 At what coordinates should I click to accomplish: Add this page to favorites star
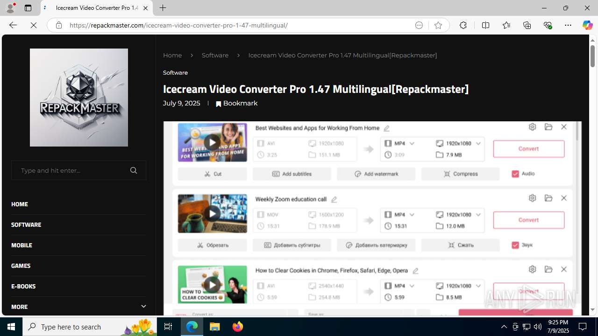point(438,25)
